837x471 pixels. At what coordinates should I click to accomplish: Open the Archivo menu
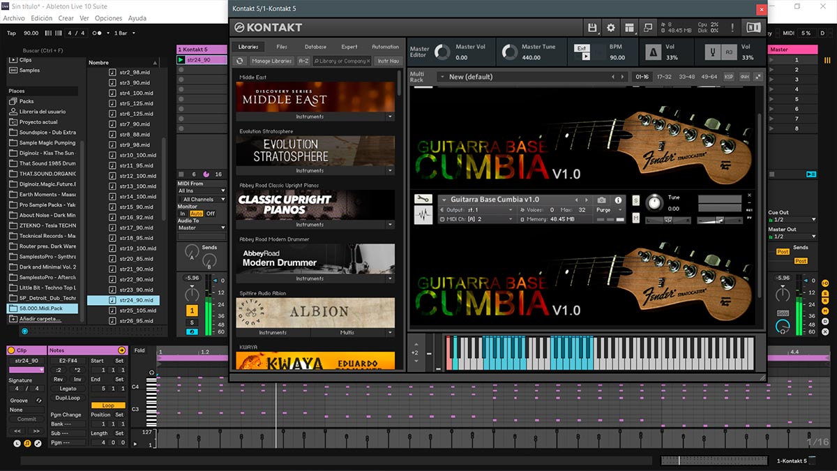point(14,18)
